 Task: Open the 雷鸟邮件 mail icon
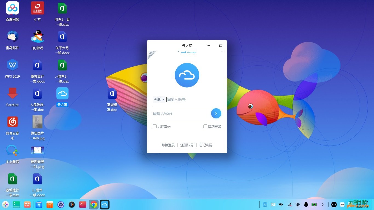pos(13,40)
